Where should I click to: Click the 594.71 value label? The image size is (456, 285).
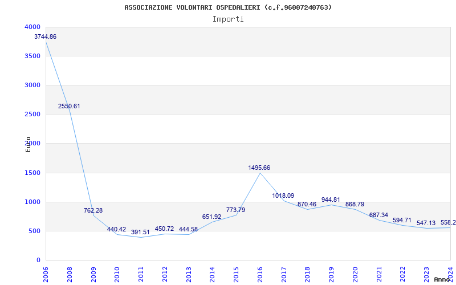tap(402, 220)
